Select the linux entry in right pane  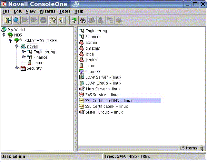click(90, 66)
